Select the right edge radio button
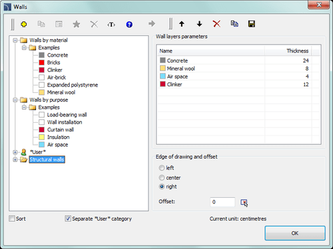This screenshot has width=333, height=249. [162, 187]
